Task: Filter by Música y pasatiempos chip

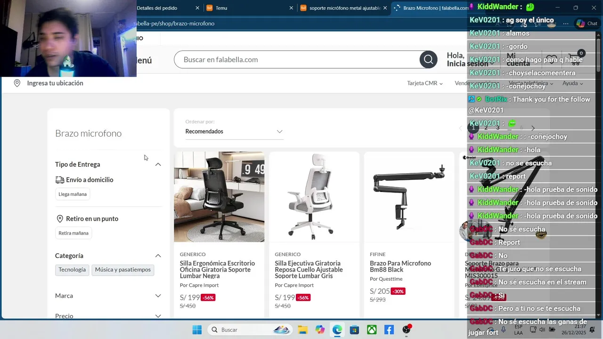Action: tap(123, 270)
